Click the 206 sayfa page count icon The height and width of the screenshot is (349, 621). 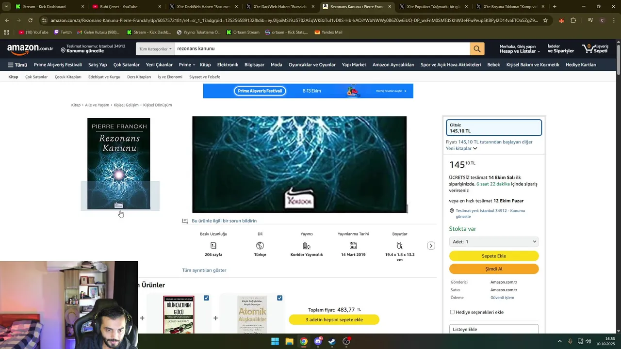pyautogui.click(x=213, y=246)
